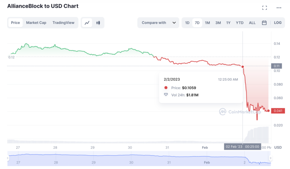Select the 1D time range
290x169 pixels.
click(187, 23)
